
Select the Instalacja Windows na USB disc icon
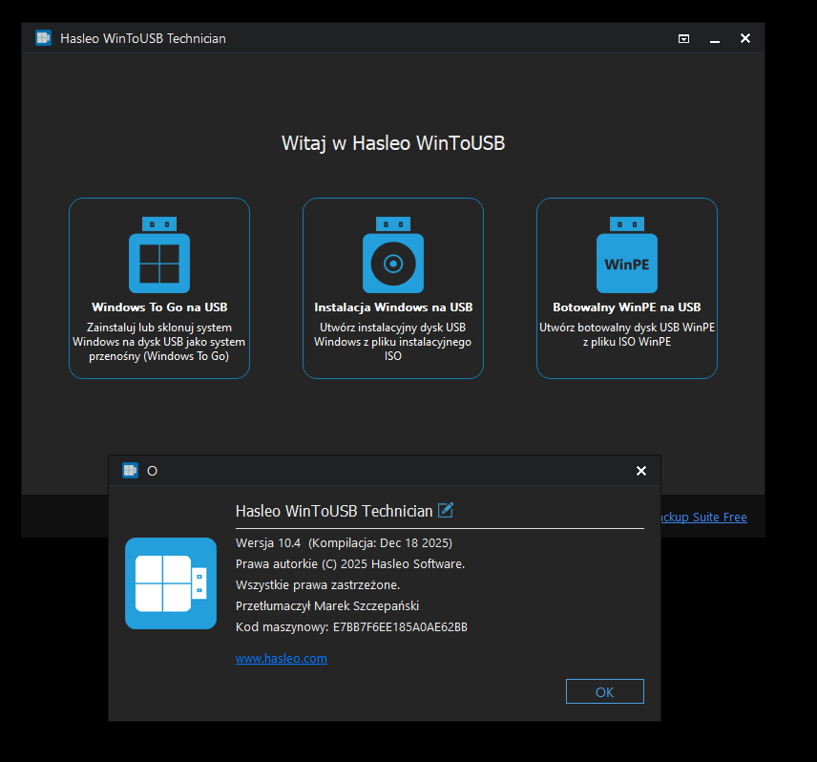tap(393, 255)
